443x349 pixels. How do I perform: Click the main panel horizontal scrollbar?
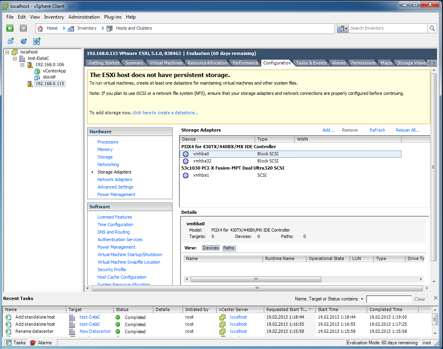tap(257, 289)
